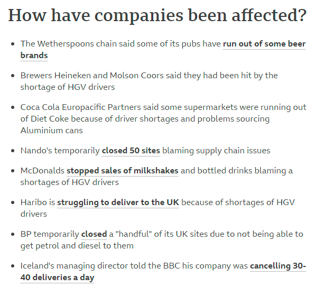The width and height of the screenshot is (324, 286).
Task: Click the bullet point beside the Coca Cola item
Action: (12, 107)
